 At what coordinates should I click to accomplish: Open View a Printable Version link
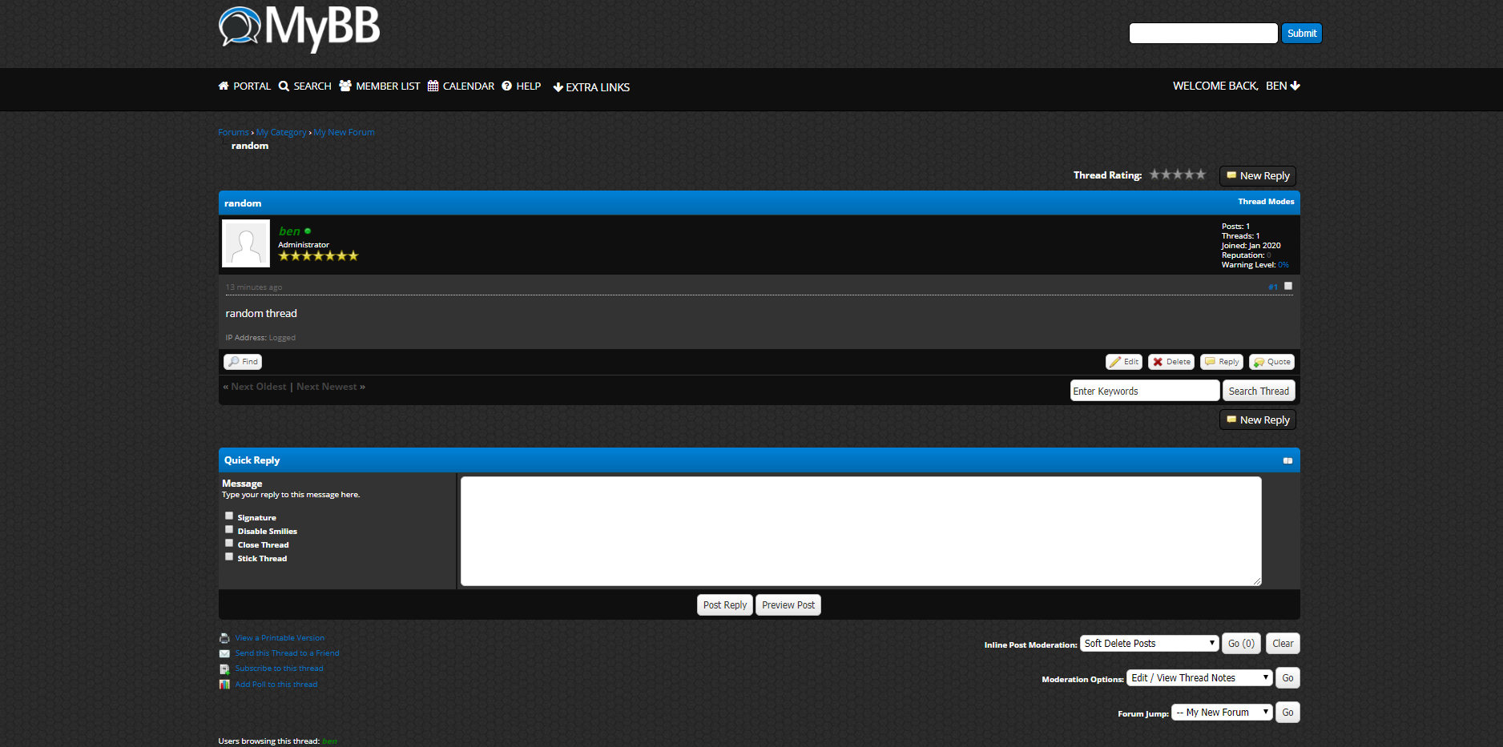(280, 638)
